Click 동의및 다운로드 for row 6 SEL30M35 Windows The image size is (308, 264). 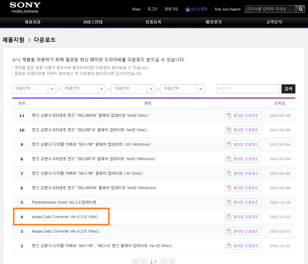click(242, 188)
